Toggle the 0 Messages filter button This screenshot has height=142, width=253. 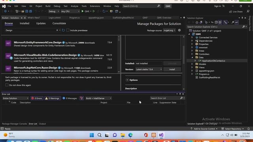(70, 98)
